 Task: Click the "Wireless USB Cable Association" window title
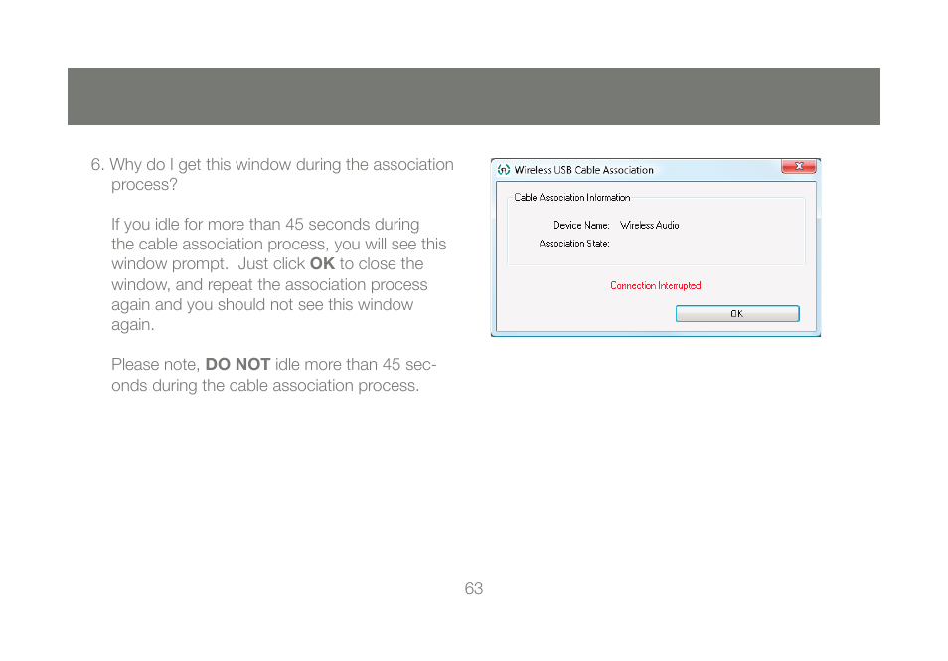tap(584, 170)
